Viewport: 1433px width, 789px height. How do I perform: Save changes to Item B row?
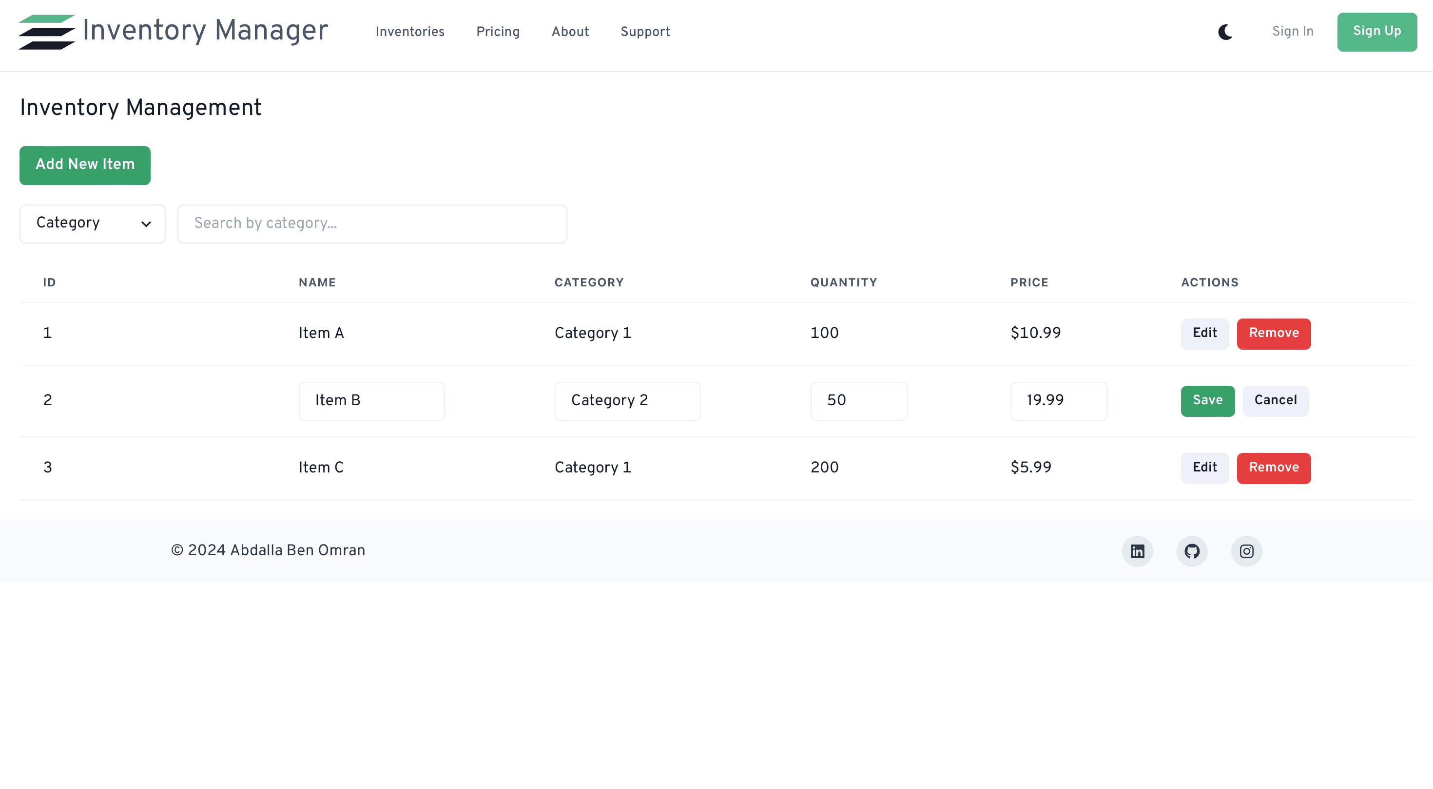(x=1207, y=401)
